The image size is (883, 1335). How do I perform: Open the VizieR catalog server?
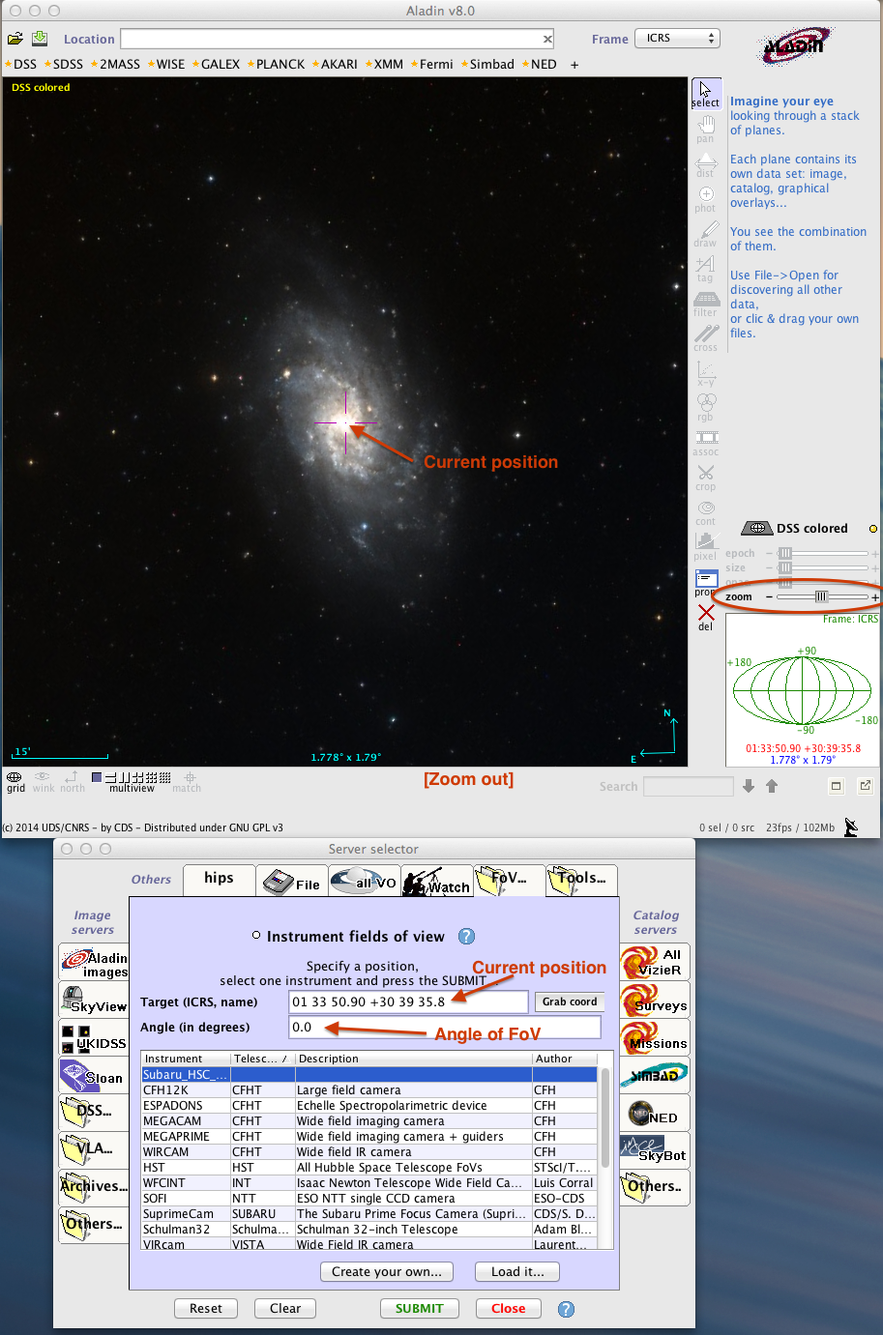click(x=656, y=962)
